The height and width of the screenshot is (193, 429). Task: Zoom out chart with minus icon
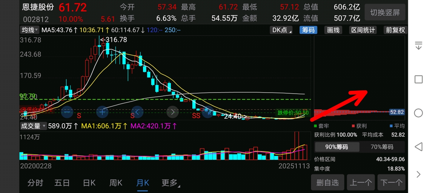[x=67, y=112]
